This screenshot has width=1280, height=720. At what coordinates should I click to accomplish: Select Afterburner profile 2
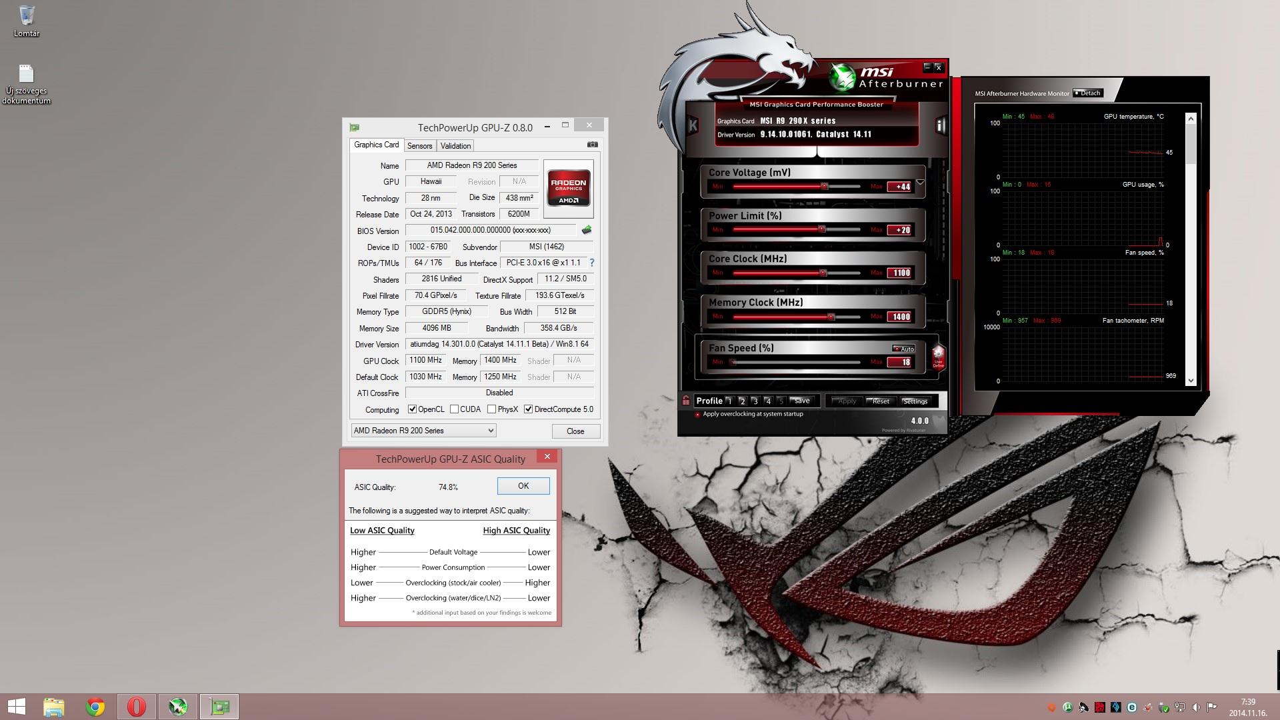tap(742, 401)
